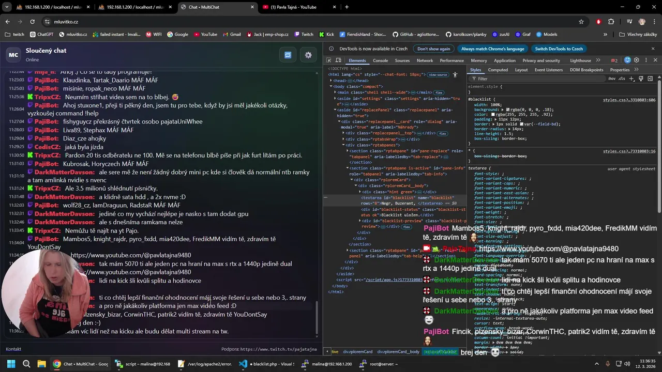
Task: Select div.rploremCard__body breadcrumb
Action: pyautogui.click(x=398, y=352)
